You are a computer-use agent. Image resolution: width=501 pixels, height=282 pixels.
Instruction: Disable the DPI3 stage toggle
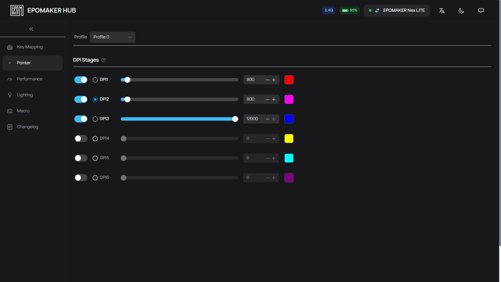point(81,119)
